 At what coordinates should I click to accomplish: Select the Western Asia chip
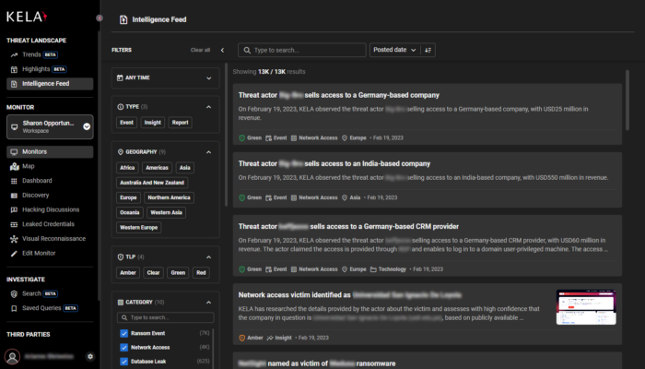tap(166, 212)
